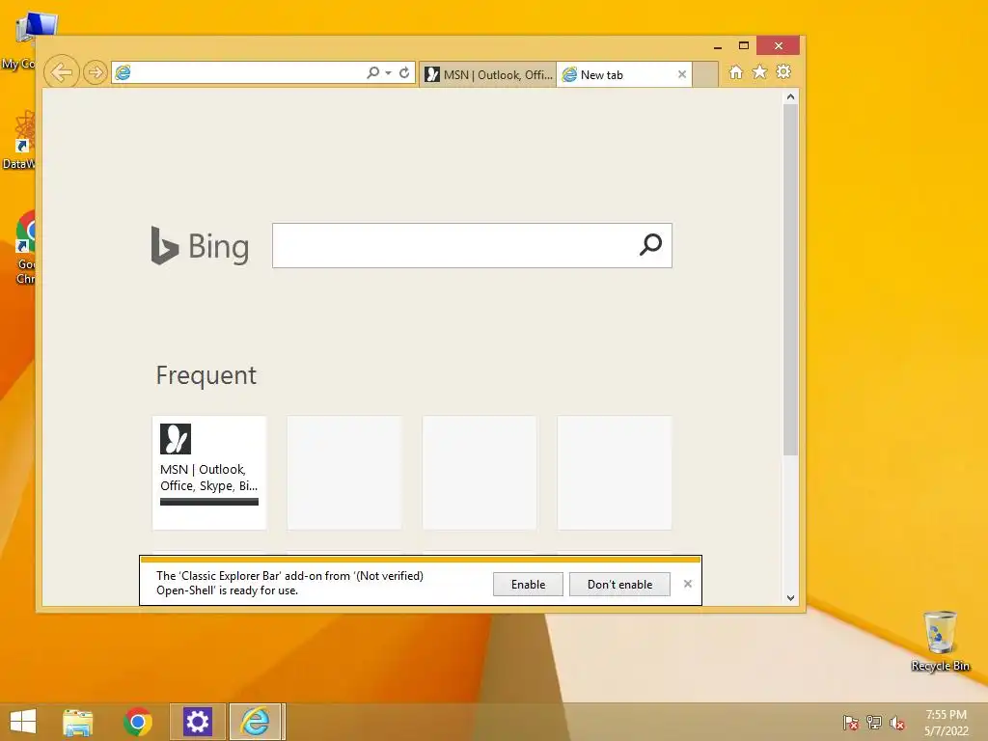Open the MSN frequent site tile
This screenshot has width=988, height=741.
[x=209, y=473]
